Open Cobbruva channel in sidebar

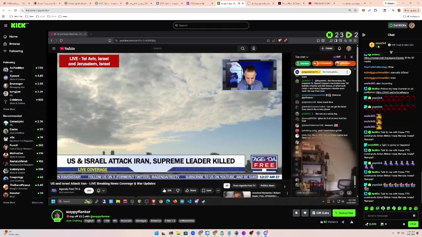click(x=23, y=101)
